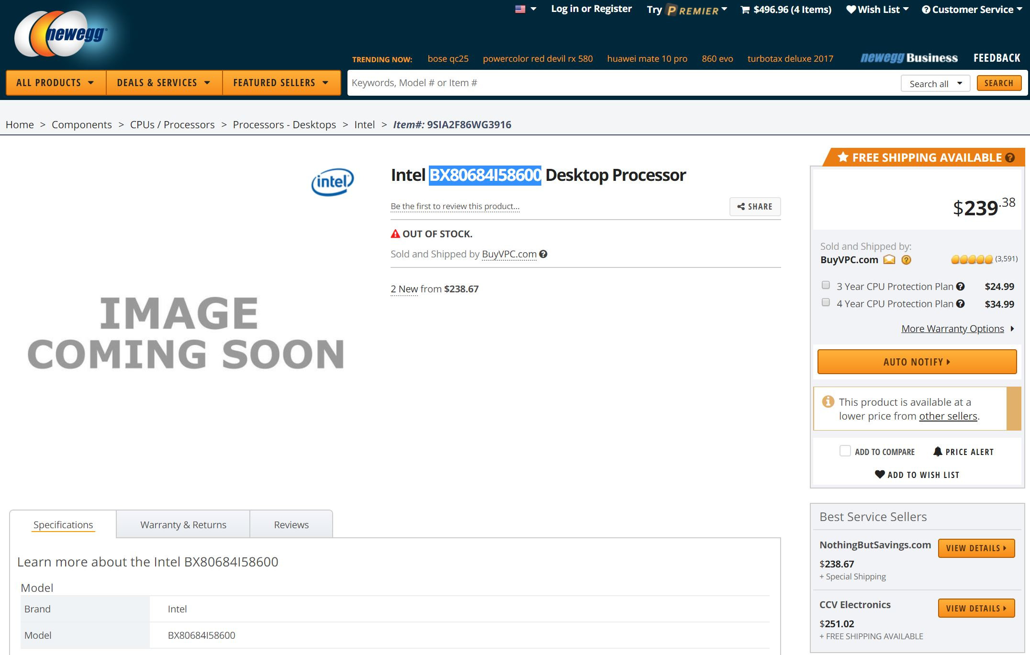Click the Newegg logo
The width and height of the screenshot is (1030, 655).
(62, 34)
